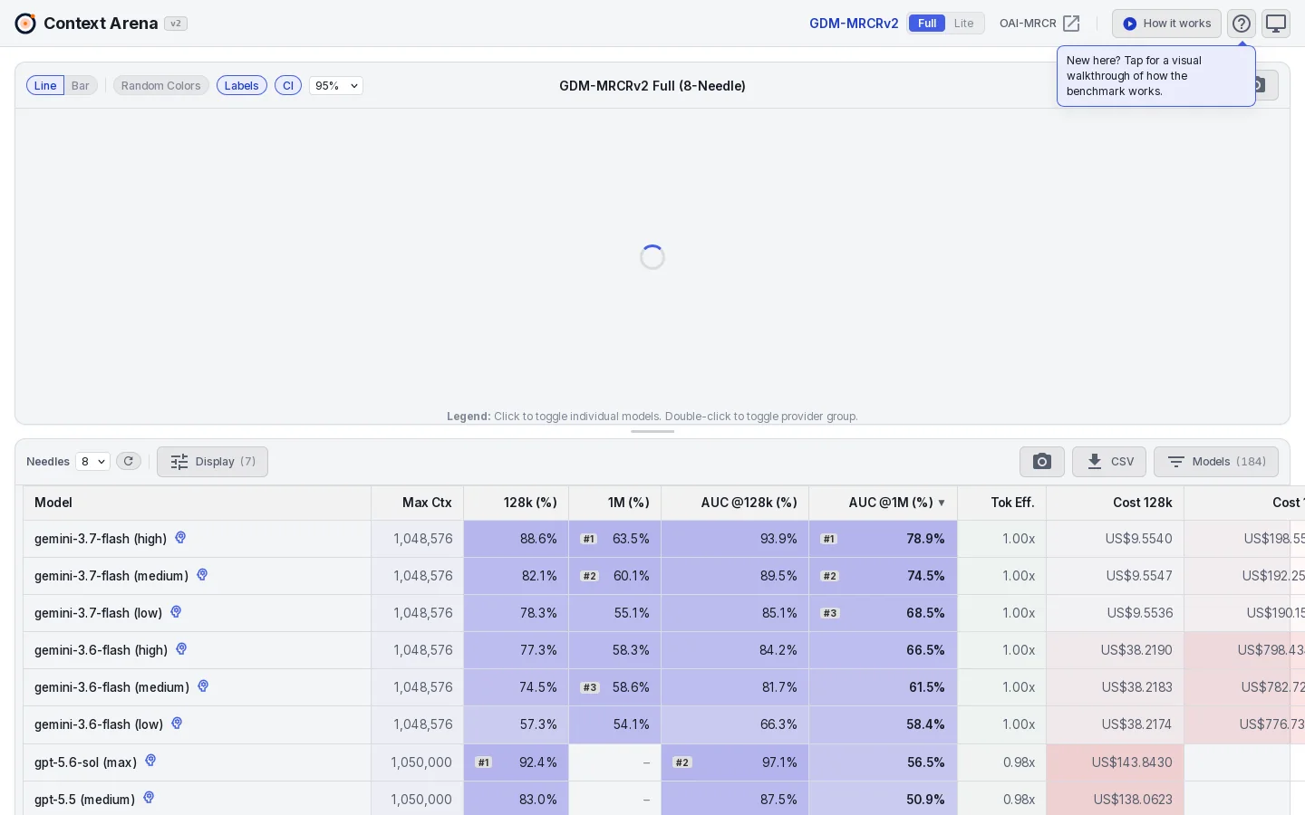
Task: Select the Full benchmark variant
Action: 927,24
